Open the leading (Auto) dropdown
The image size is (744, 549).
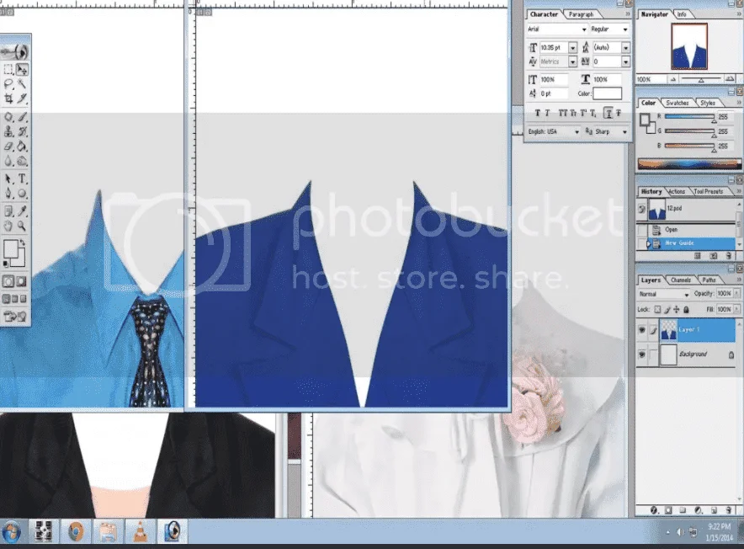tap(625, 48)
